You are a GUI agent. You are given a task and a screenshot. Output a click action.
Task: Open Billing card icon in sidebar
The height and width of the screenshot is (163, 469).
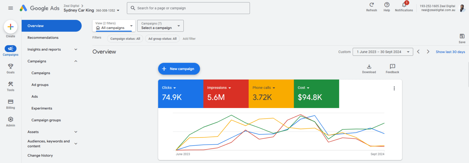[11, 102]
